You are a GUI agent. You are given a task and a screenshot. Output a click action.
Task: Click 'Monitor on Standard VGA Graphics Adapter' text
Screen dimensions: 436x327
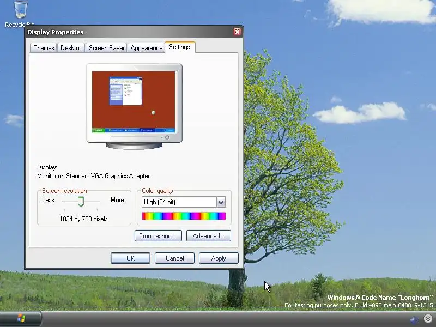[x=93, y=176]
